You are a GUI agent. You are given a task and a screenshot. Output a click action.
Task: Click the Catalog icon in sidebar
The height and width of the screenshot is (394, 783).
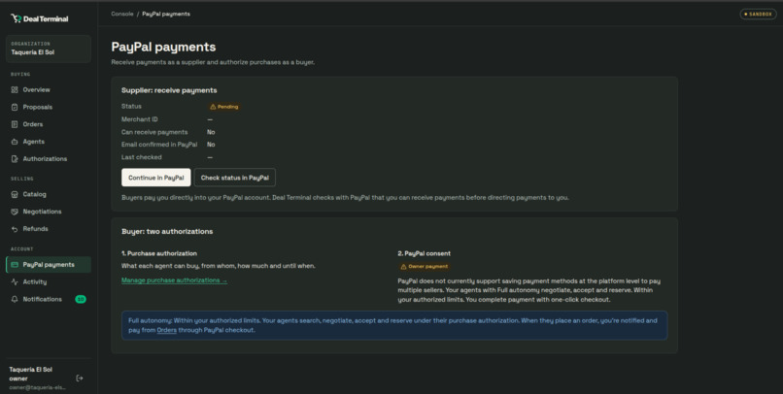coord(15,194)
